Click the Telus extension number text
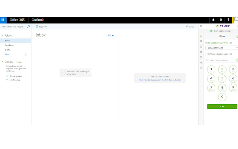Screen dimensions: 238x149 point(222,31)
